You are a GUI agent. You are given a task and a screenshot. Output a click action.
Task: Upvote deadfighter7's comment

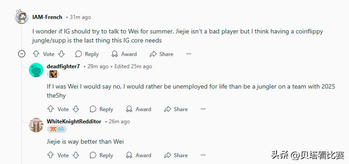tap(51, 109)
